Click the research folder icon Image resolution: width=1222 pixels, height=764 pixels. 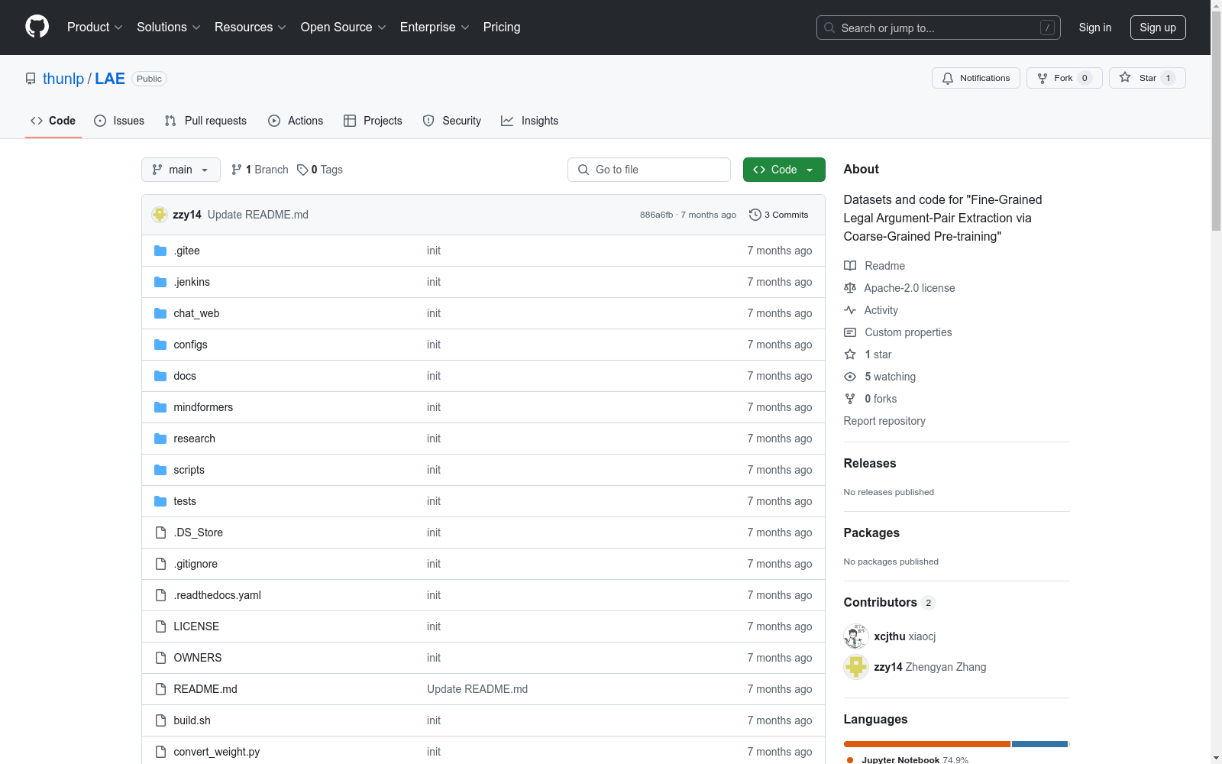click(160, 439)
